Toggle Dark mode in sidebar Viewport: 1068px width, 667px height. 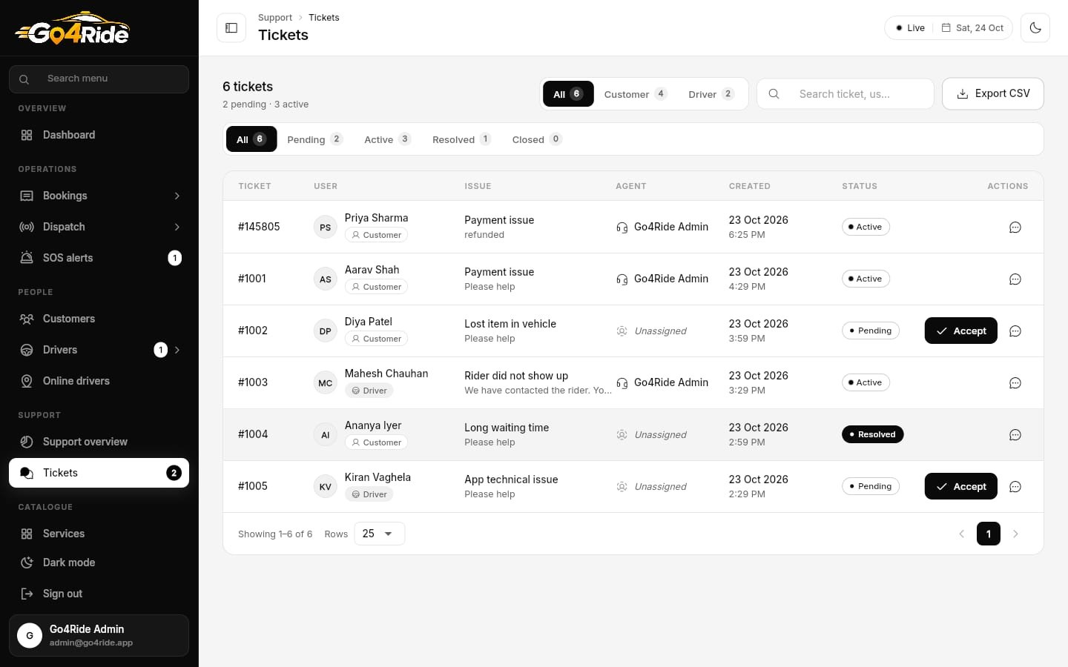click(99, 563)
